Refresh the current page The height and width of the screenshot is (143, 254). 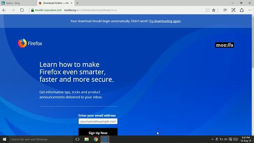coord(22,10)
